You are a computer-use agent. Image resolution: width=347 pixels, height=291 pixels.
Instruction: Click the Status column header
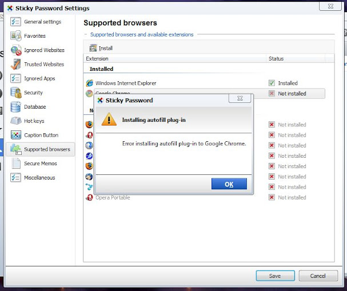pyautogui.click(x=296, y=59)
